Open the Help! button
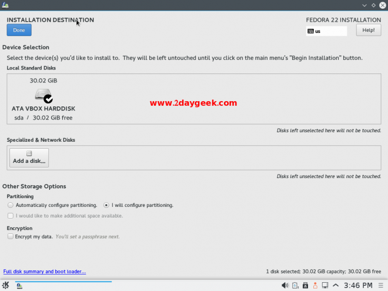The image size is (388, 291). (x=369, y=30)
